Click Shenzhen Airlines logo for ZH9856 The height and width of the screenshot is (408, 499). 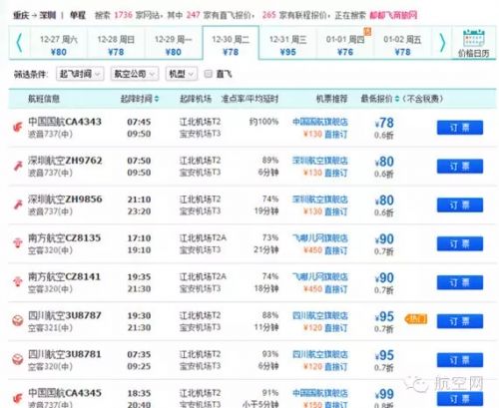(18, 204)
